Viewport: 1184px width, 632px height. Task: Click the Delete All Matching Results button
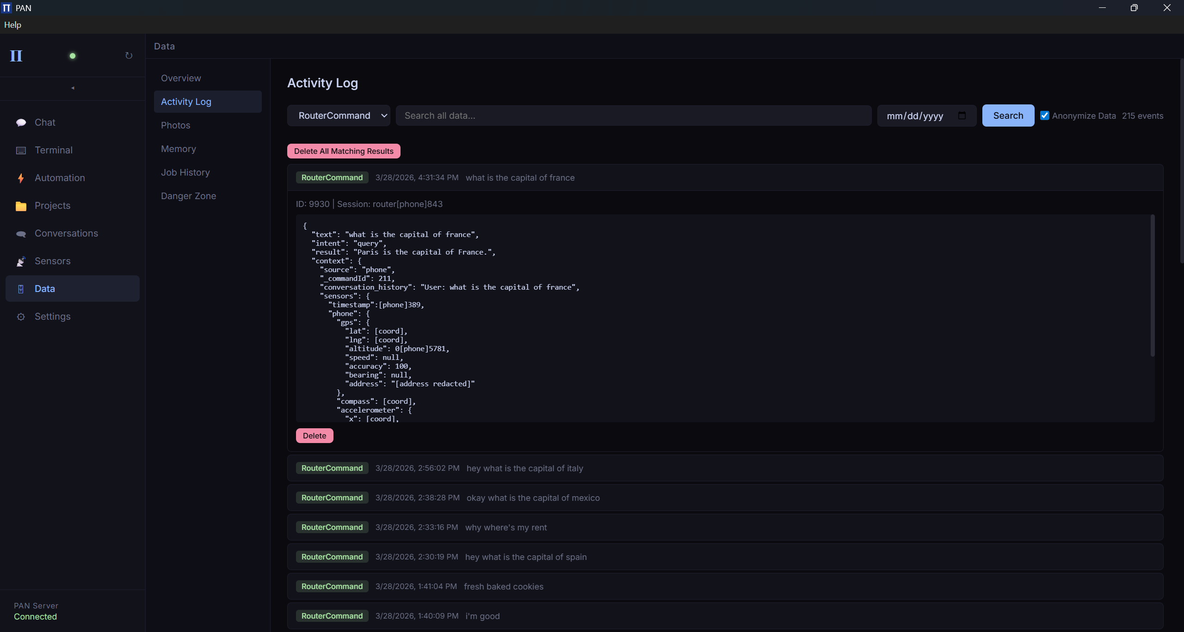click(x=343, y=151)
